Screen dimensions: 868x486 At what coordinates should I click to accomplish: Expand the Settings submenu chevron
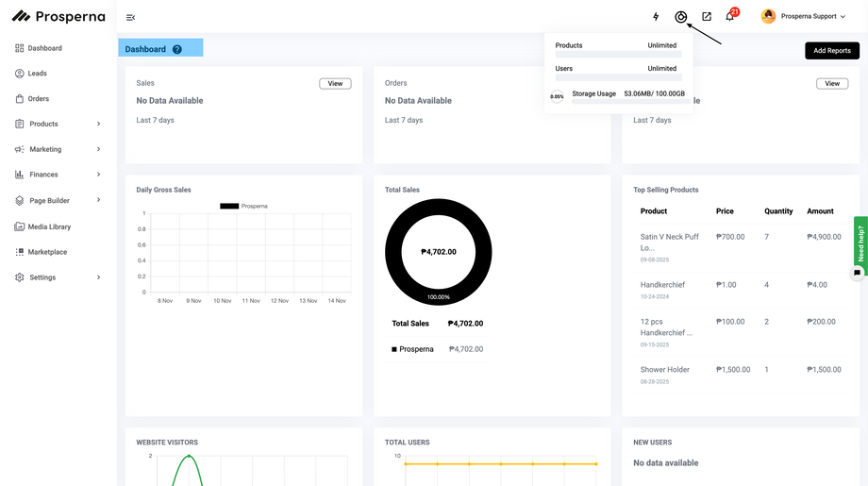98,277
